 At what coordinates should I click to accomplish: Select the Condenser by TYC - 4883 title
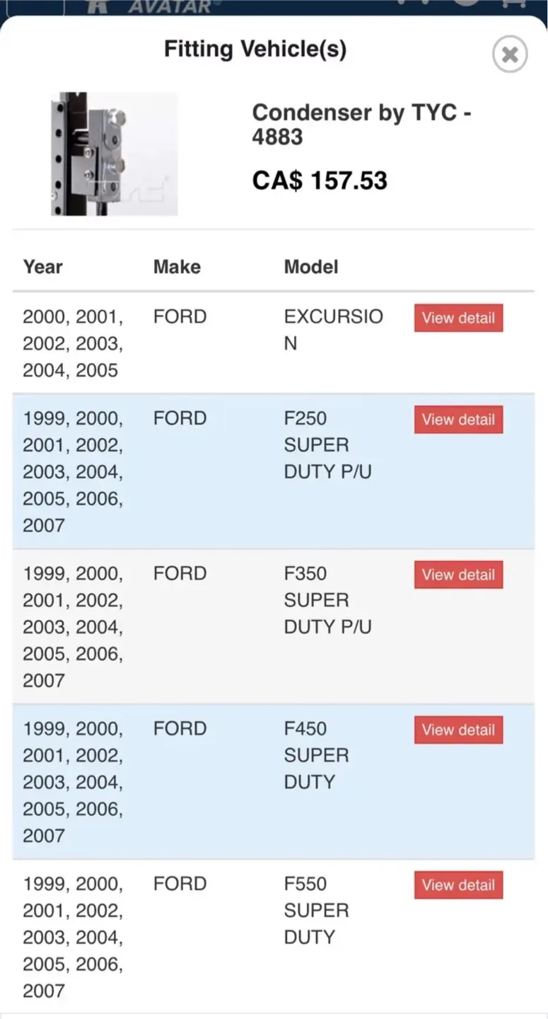pyautogui.click(x=361, y=124)
